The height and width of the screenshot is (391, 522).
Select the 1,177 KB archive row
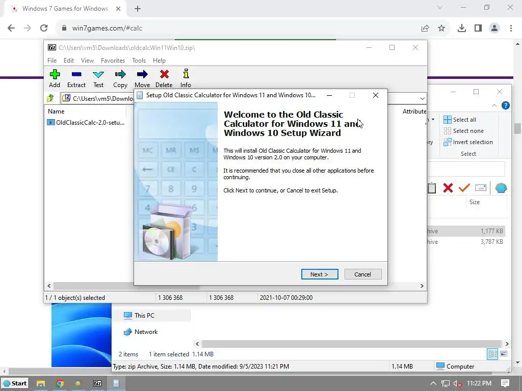pos(466,231)
